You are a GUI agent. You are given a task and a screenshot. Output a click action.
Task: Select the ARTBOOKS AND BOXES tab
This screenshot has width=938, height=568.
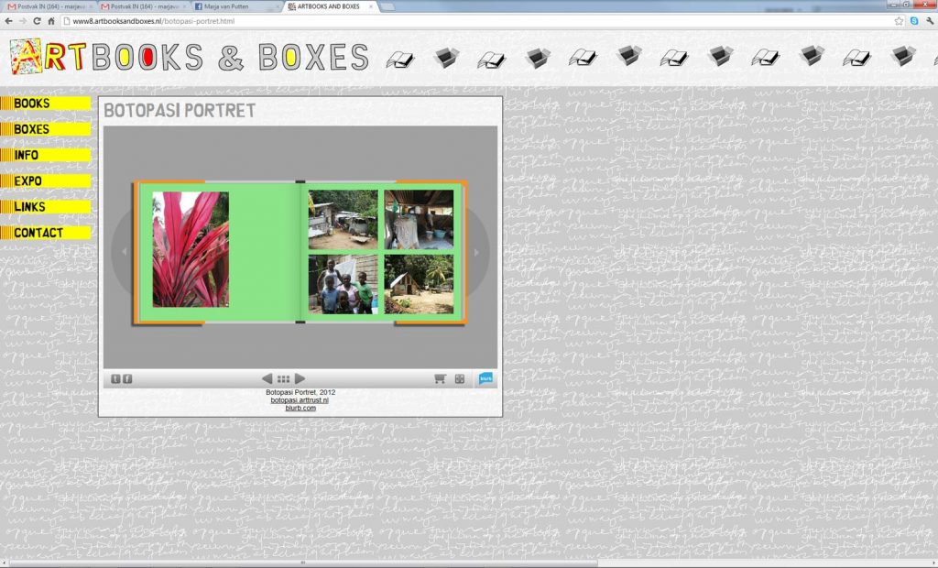click(328, 6)
